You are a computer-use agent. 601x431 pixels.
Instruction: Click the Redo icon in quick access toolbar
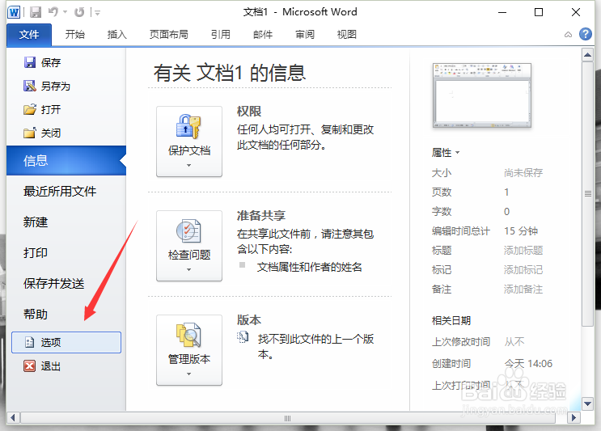[x=79, y=12]
